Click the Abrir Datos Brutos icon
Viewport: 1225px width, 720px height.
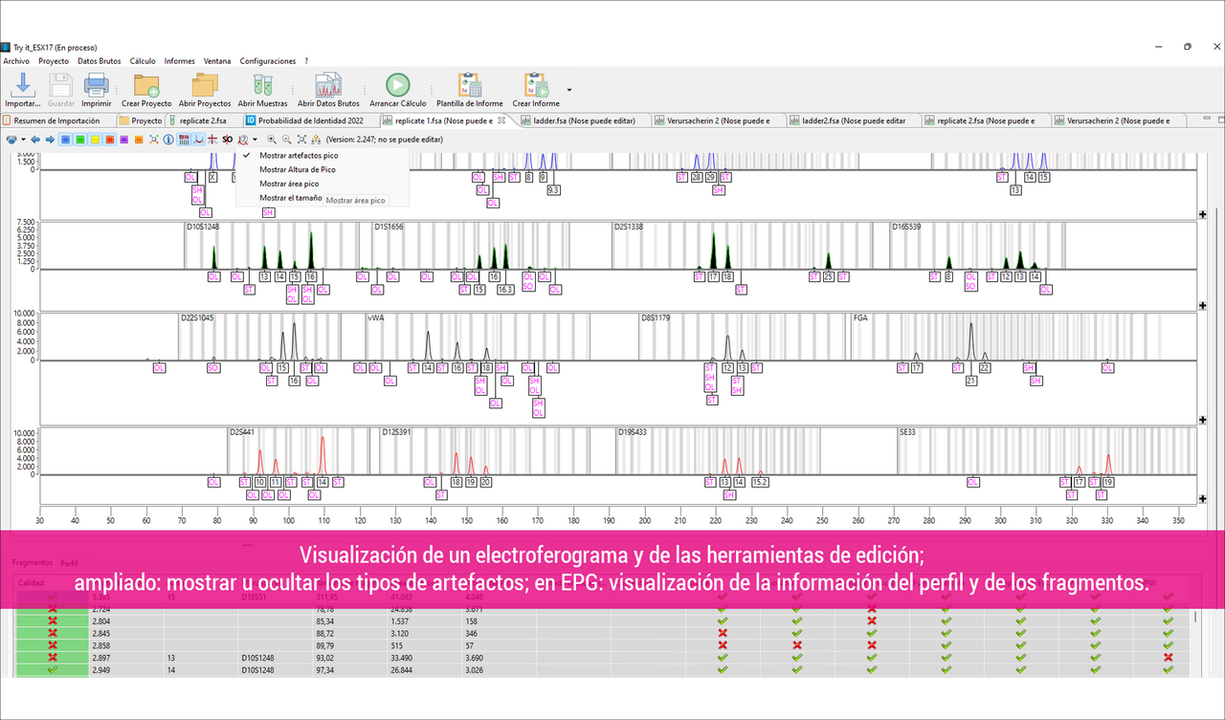[328, 84]
